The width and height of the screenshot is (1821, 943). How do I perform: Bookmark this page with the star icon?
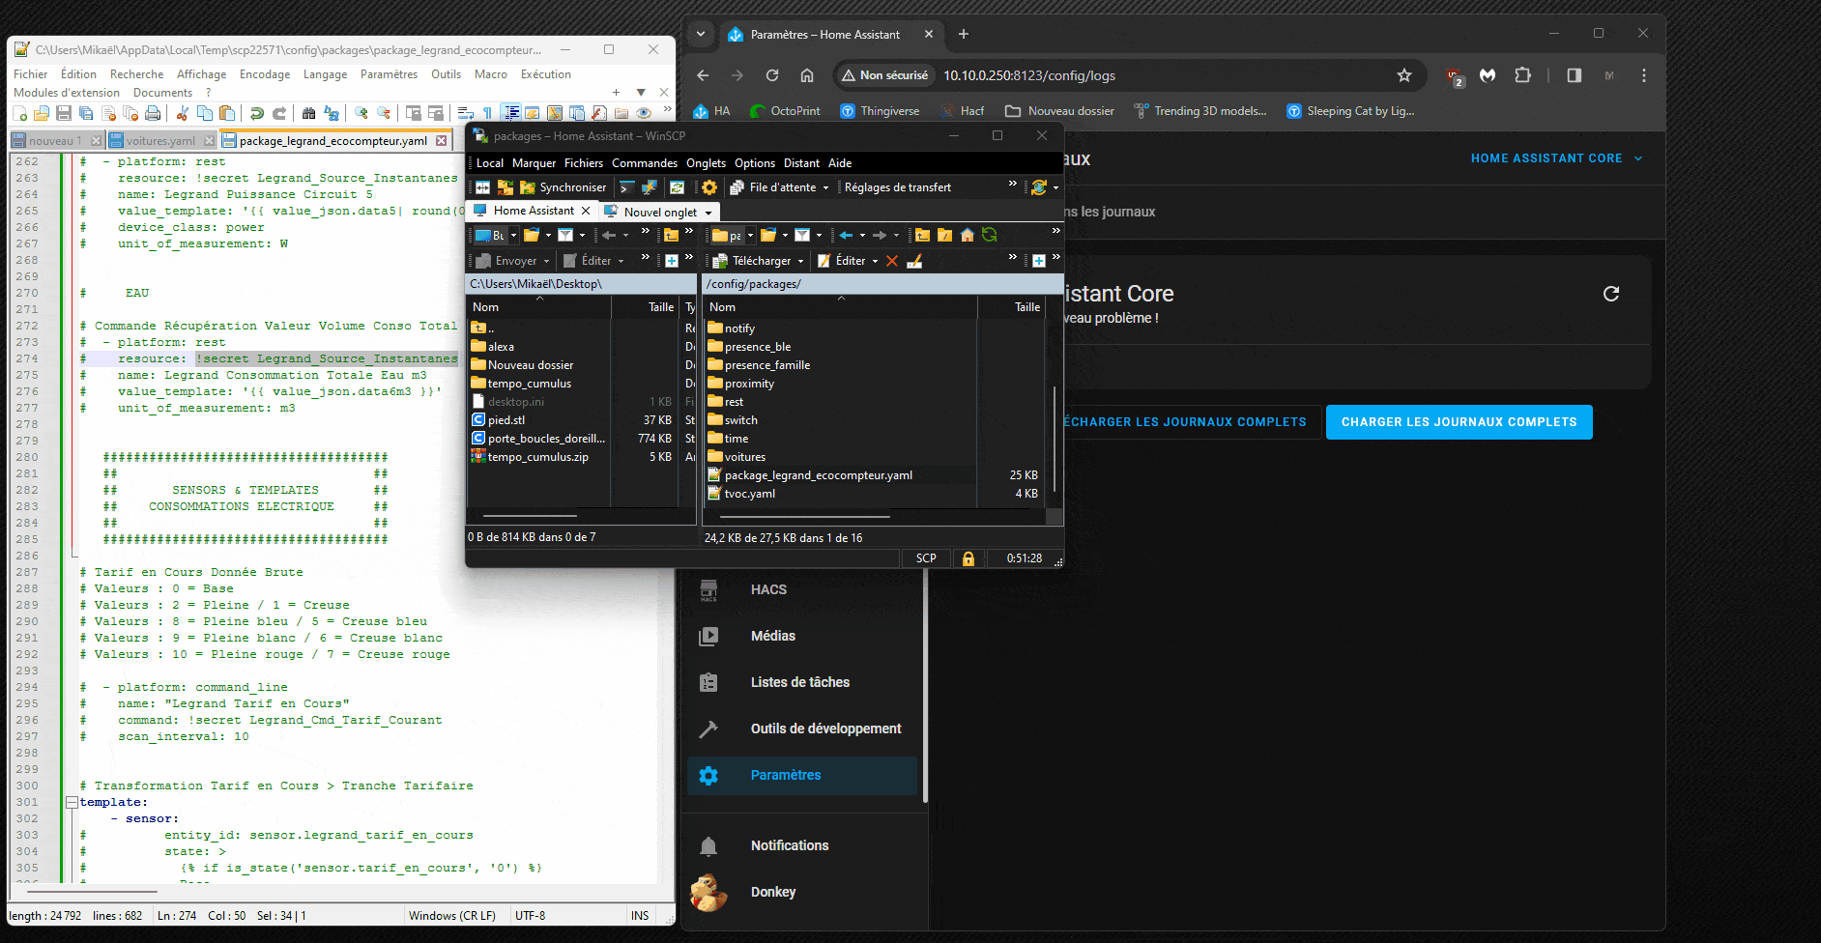(x=1404, y=75)
